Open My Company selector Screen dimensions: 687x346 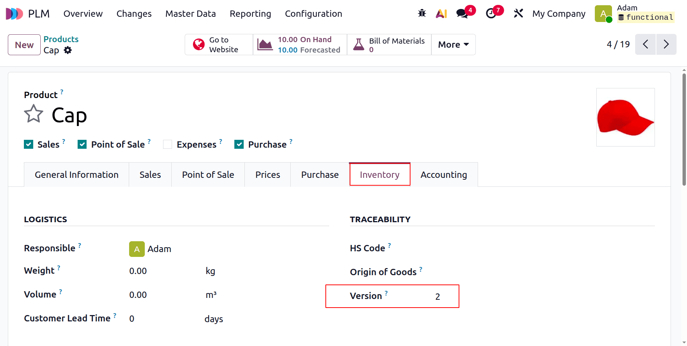559,14
